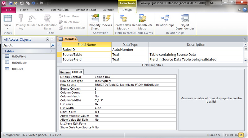Screen dimensions: 248x138
Task: Click Delete Rows in Tools group
Action: [69, 22]
